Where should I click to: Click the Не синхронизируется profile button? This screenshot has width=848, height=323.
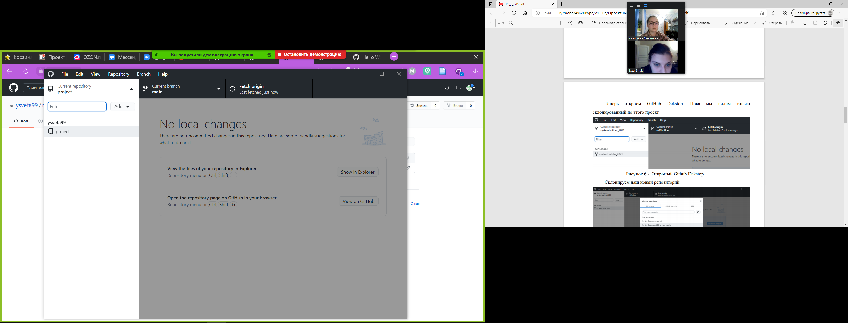pos(813,13)
